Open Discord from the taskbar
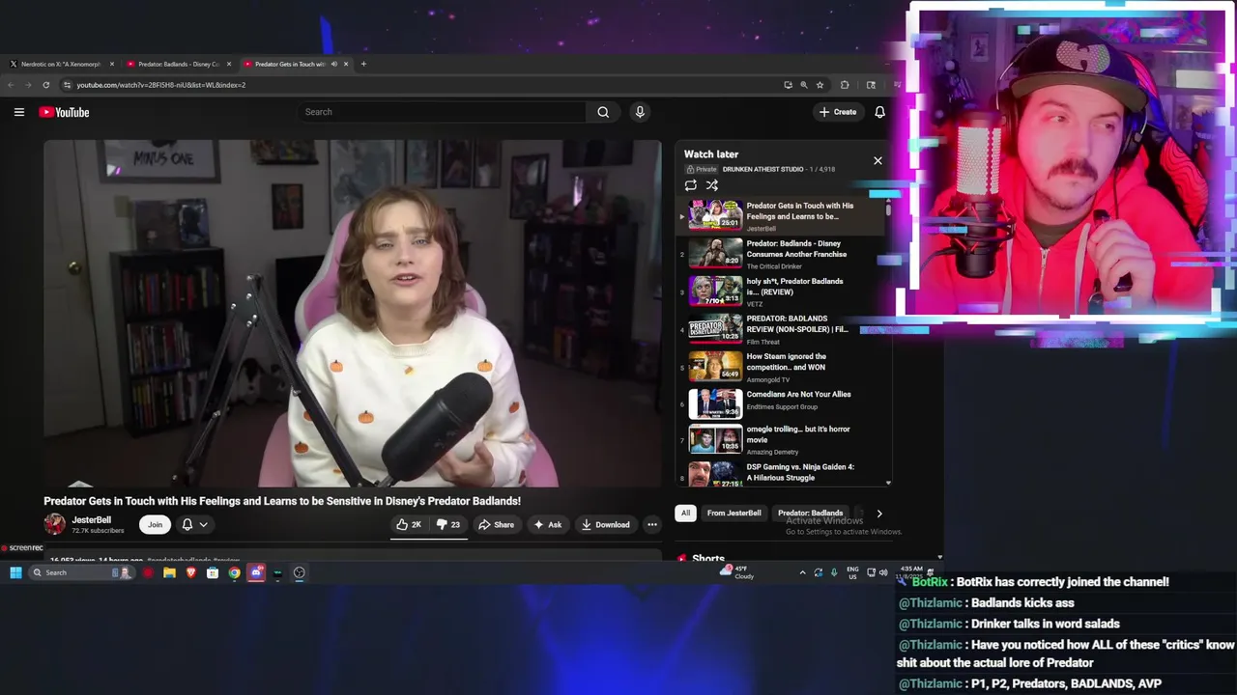 256,572
